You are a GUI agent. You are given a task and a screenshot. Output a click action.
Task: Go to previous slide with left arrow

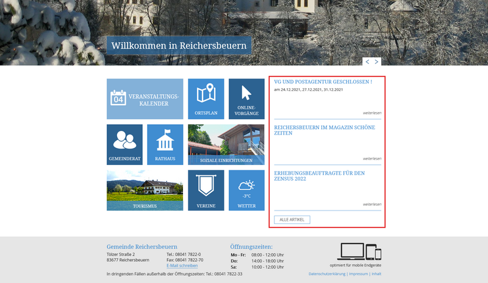point(368,61)
